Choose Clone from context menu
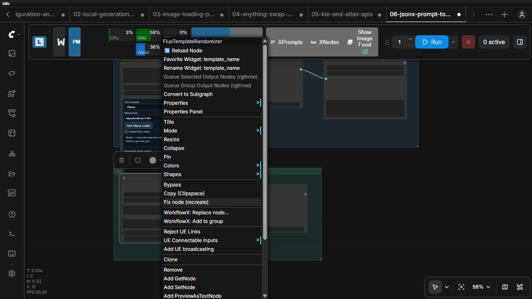 pos(212,260)
